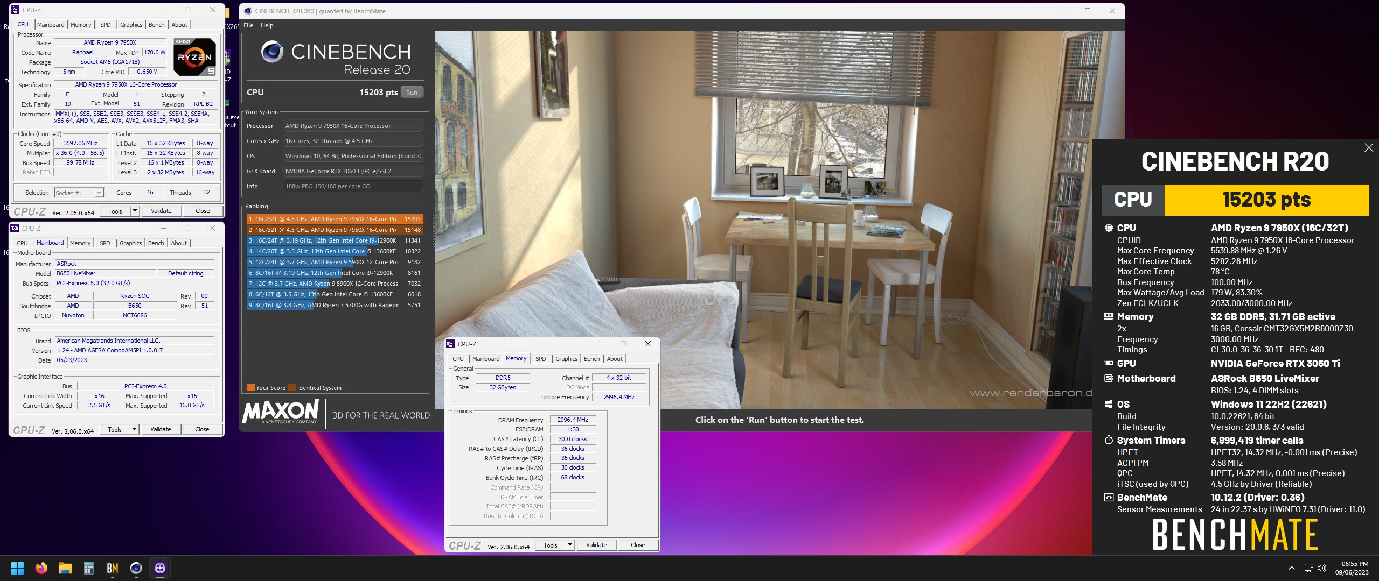Show hidden system tray icons
Image resolution: width=1379 pixels, height=581 pixels.
[x=1292, y=568]
